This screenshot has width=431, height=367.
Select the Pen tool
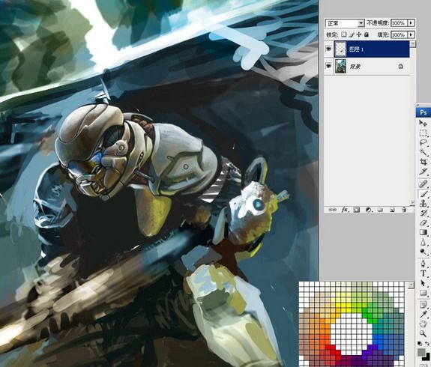pyautogui.click(x=423, y=264)
